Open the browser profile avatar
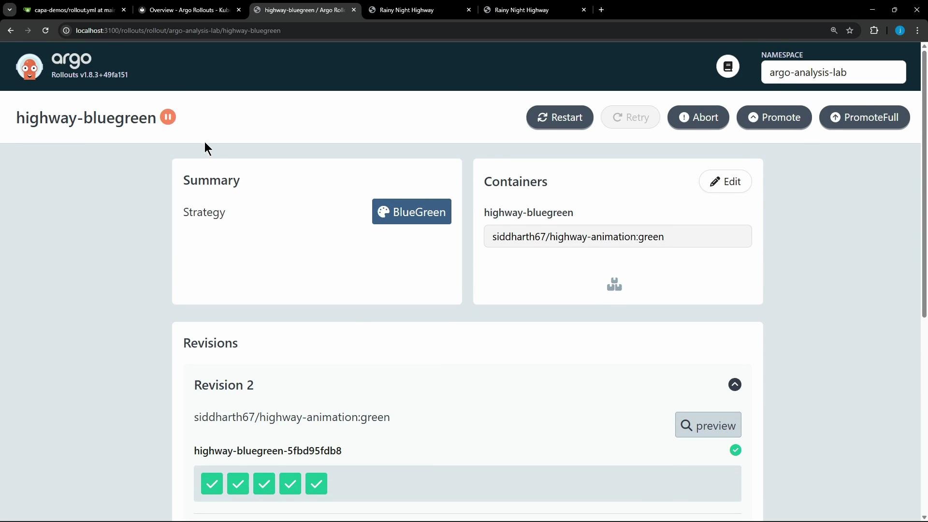Image resolution: width=928 pixels, height=522 pixels. [x=899, y=30]
